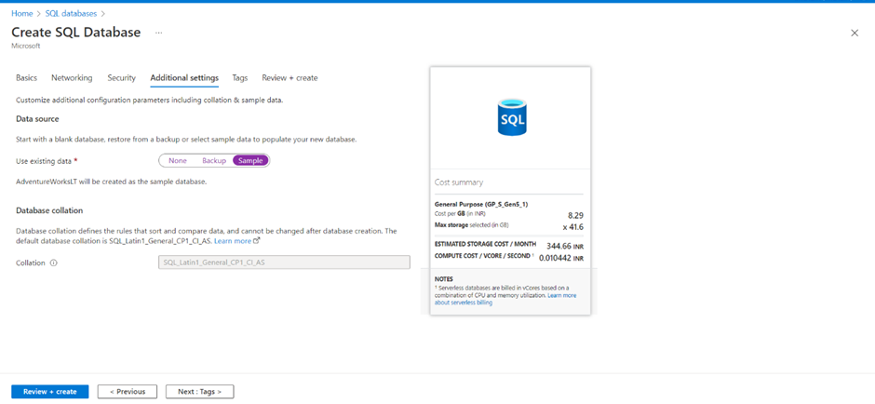Select None for Use existing data
875x404 pixels.
click(x=178, y=161)
